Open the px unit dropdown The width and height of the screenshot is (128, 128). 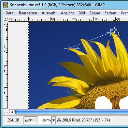tap(30, 120)
